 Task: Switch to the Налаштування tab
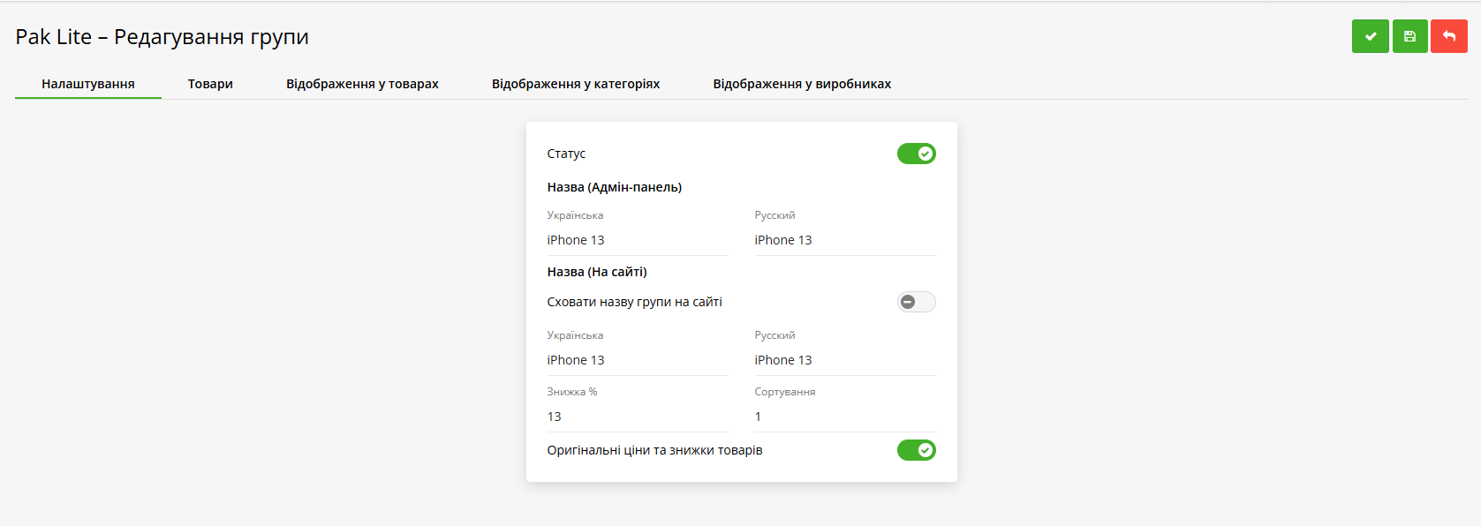(x=87, y=83)
